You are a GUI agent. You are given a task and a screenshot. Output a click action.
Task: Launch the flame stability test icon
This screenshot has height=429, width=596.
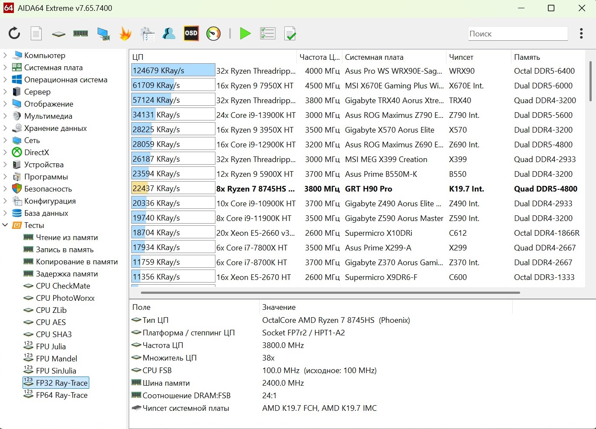[x=125, y=33]
